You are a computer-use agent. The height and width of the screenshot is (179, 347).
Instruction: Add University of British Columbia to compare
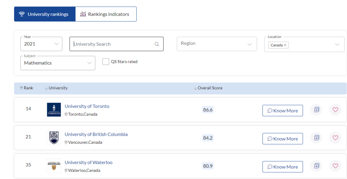click(316, 138)
